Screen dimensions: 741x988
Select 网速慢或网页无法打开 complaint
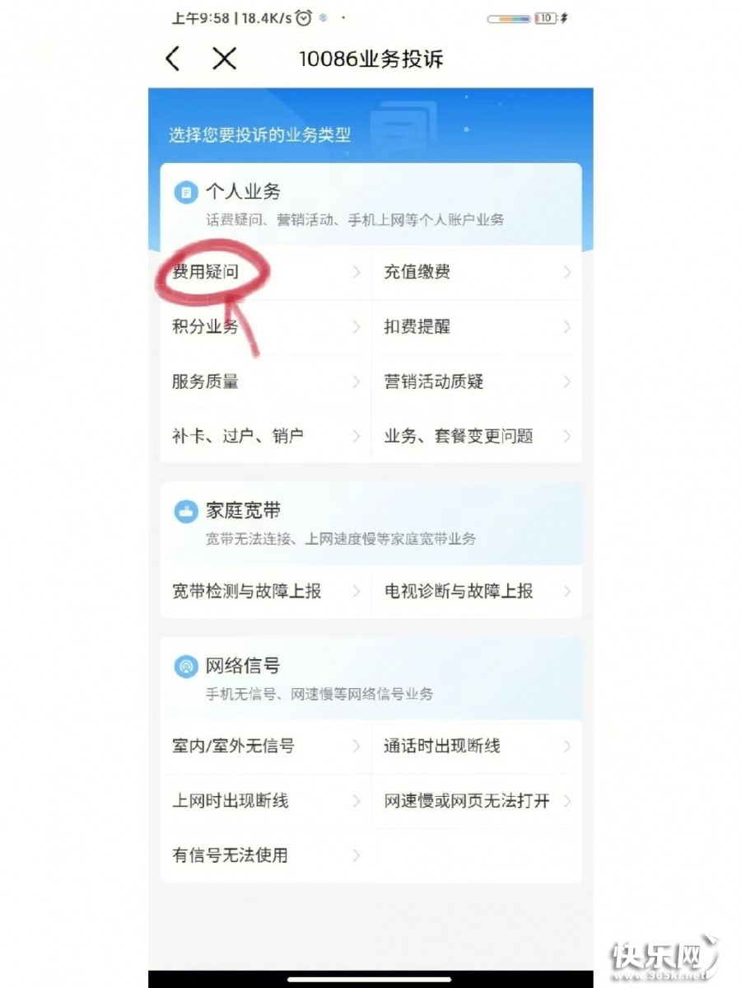point(477,801)
